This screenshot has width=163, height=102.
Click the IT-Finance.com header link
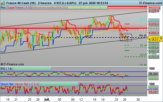point(151,3)
